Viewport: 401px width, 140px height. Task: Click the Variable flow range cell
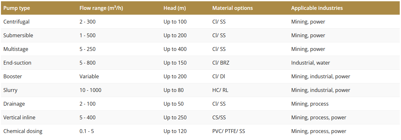(x=89, y=76)
